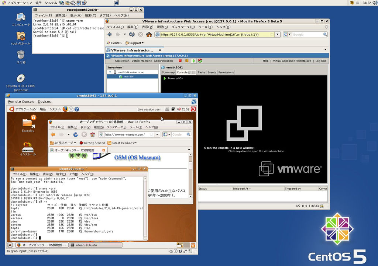Viewport: 378px width, 266px height.
Task: Expand the Latest Headlines bookmark dropdown
Action: point(122,143)
